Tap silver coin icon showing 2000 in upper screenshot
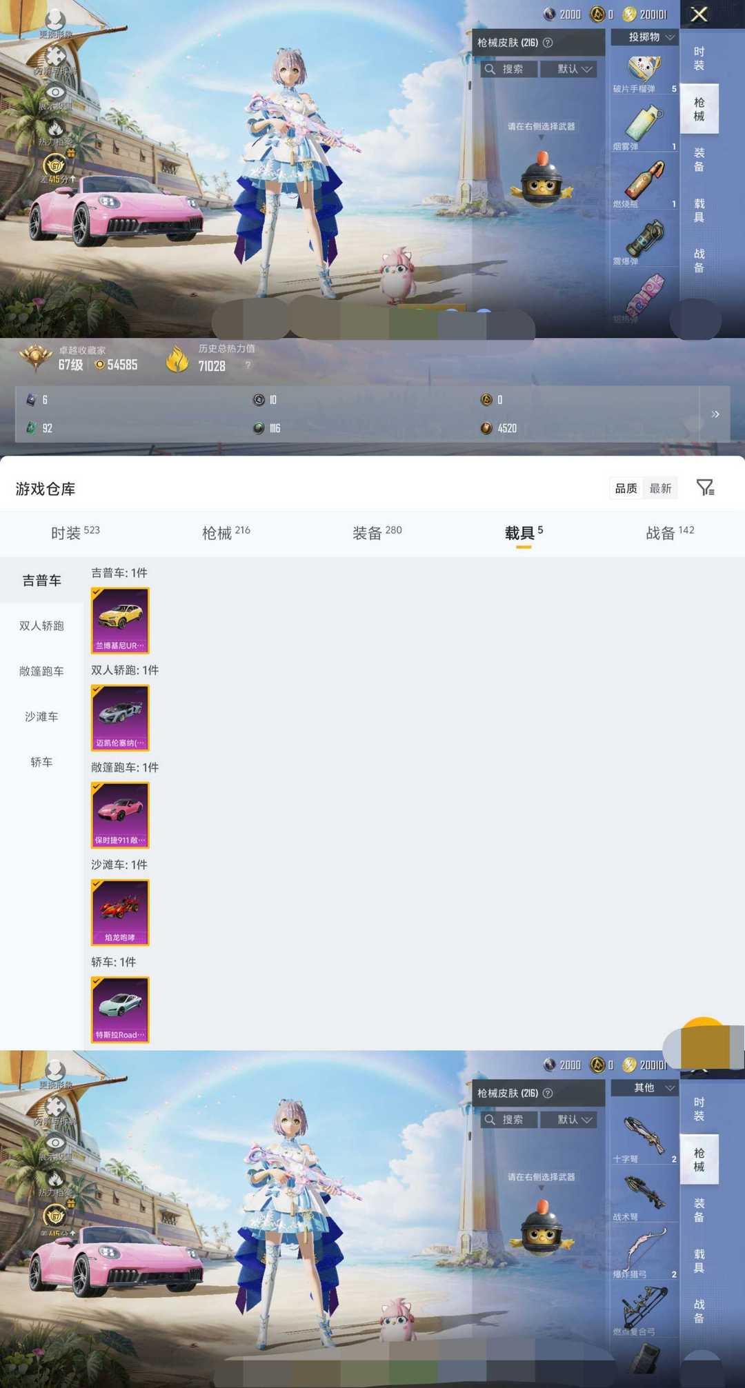This screenshot has height=1388, width=745. click(550, 14)
